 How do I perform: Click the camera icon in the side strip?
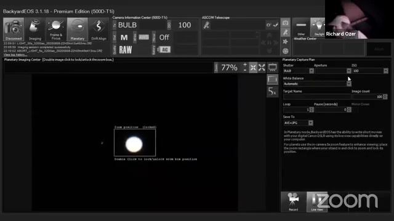pyautogui.click(x=286, y=23)
